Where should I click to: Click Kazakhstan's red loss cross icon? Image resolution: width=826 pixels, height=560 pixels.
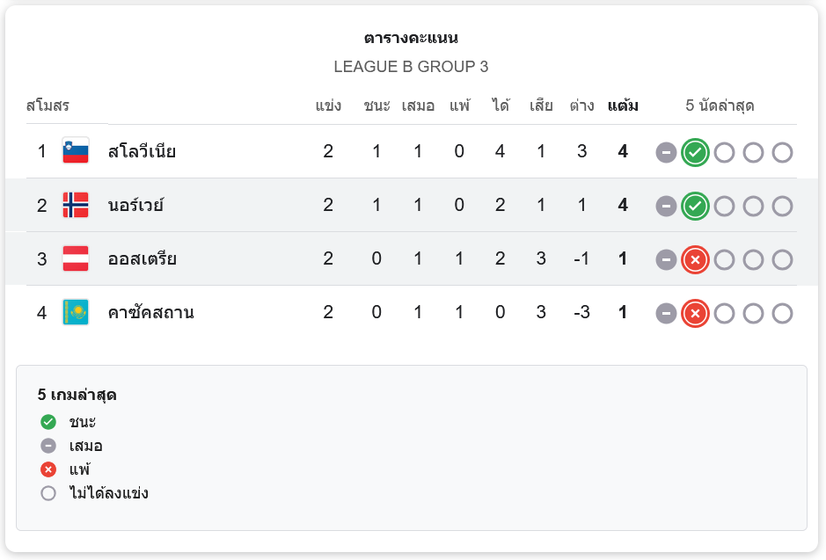(x=695, y=314)
